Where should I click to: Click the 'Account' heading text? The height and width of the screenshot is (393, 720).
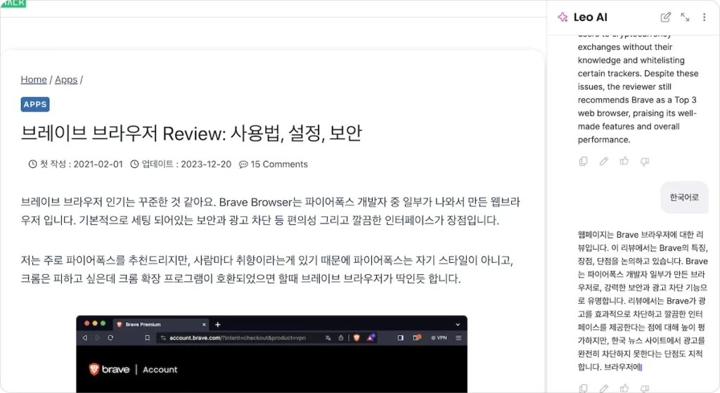(x=160, y=370)
